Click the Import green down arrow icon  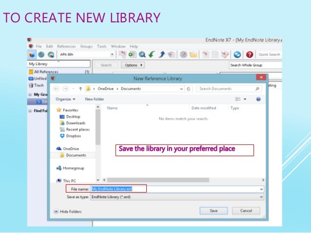tap(152, 54)
